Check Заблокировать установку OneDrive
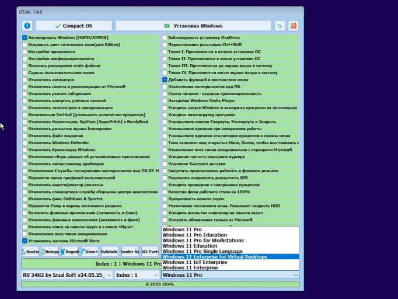Screen dimensions: 398x299 click(x=165, y=37)
